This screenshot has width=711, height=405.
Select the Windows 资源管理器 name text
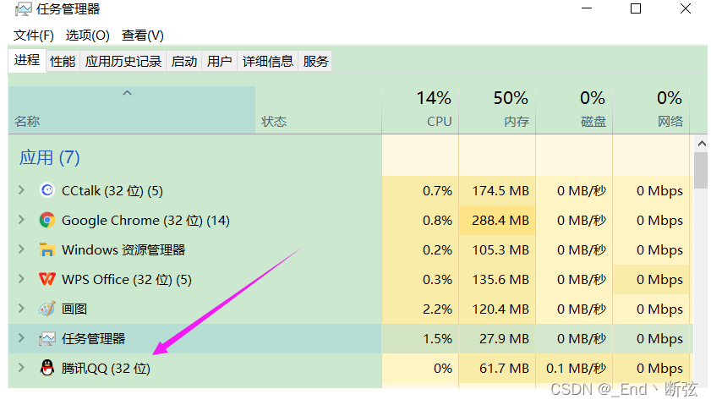pyautogui.click(x=123, y=250)
